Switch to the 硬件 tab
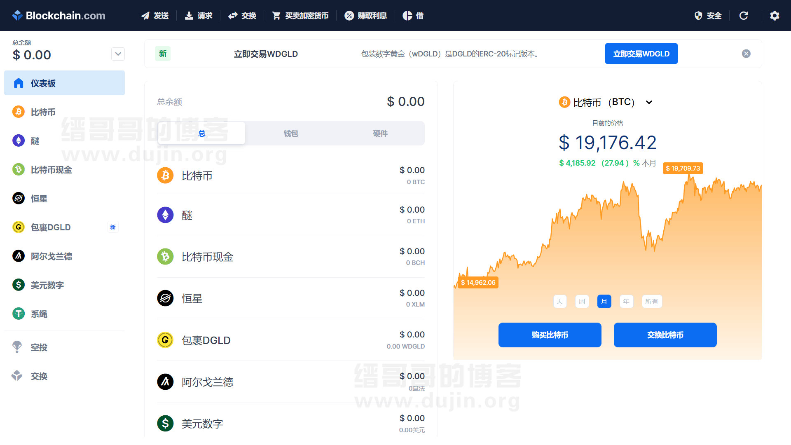791x445 pixels. pyautogui.click(x=380, y=133)
